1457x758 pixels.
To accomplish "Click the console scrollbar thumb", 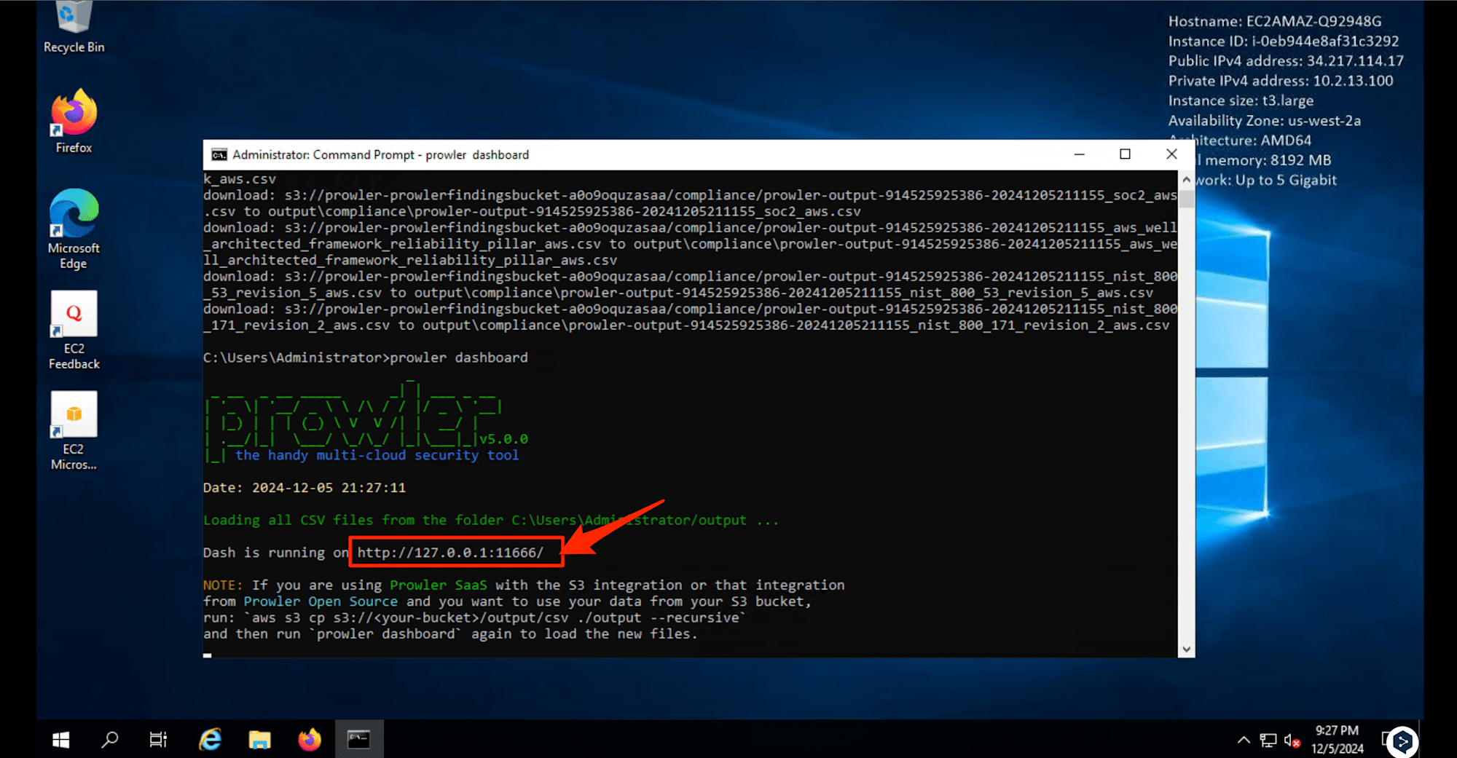I will pos(1187,198).
